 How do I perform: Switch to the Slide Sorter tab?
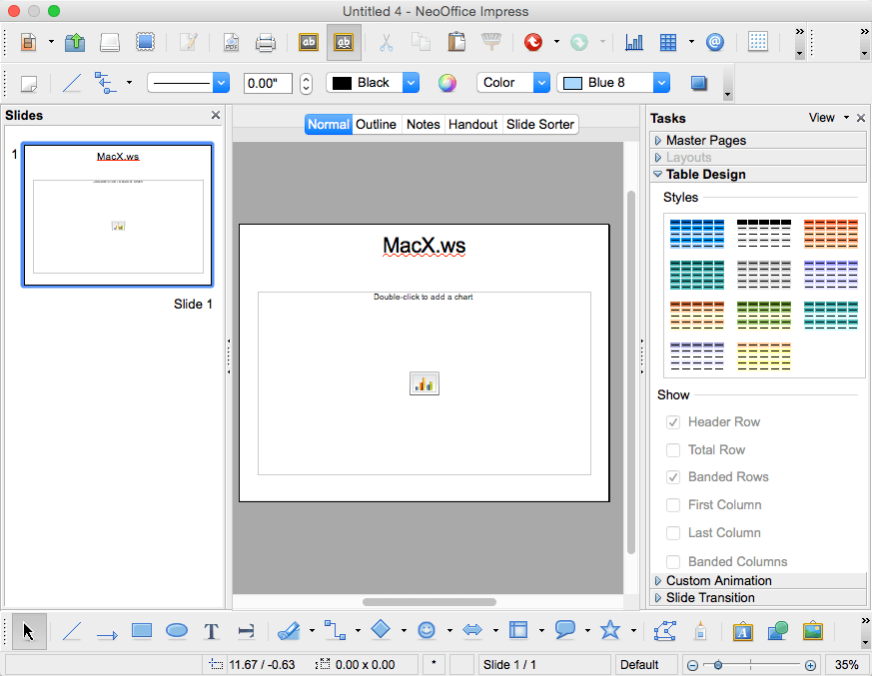click(x=540, y=124)
